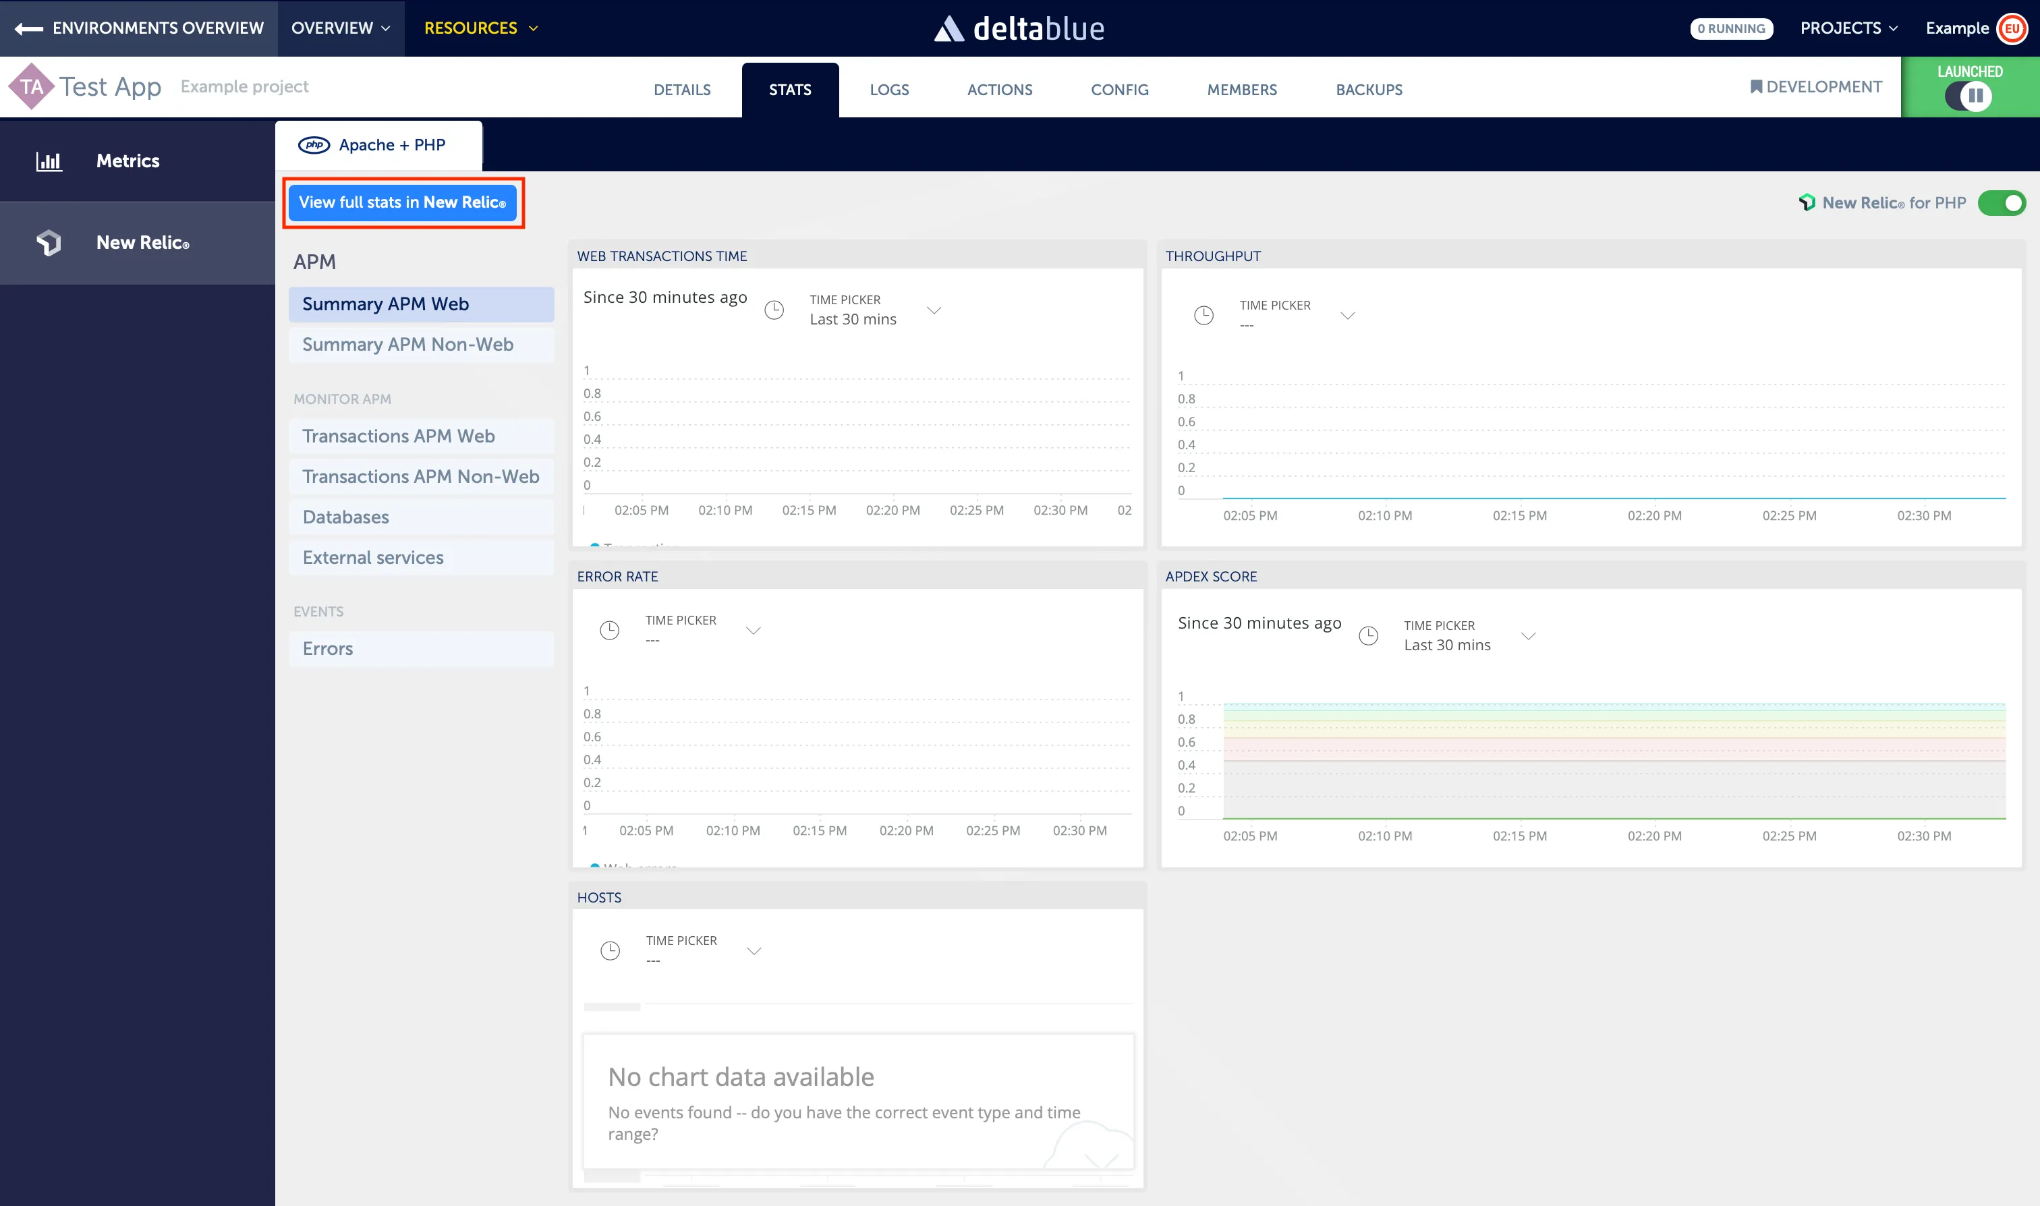Click the php badge on the Apache + PHP tab
This screenshot has height=1206, width=2040.
tap(316, 144)
